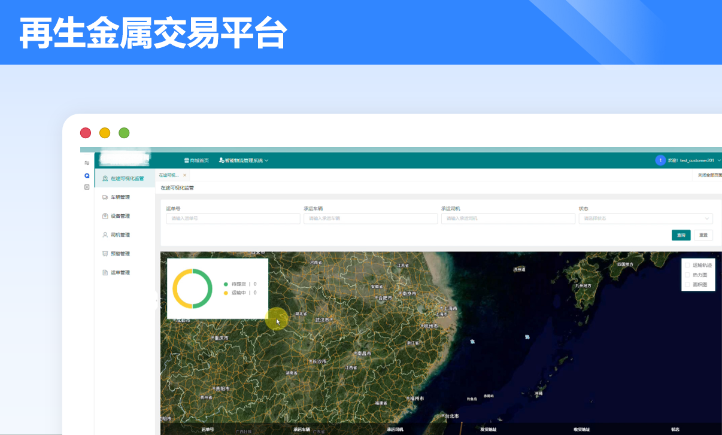Click 四国地方 label on the map
722x435 pixels.
[624, 264]
